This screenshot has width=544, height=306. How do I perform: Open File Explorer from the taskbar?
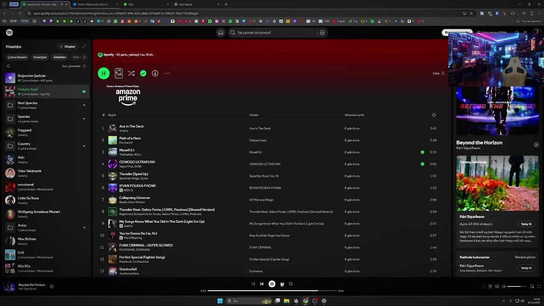point(286,301)
